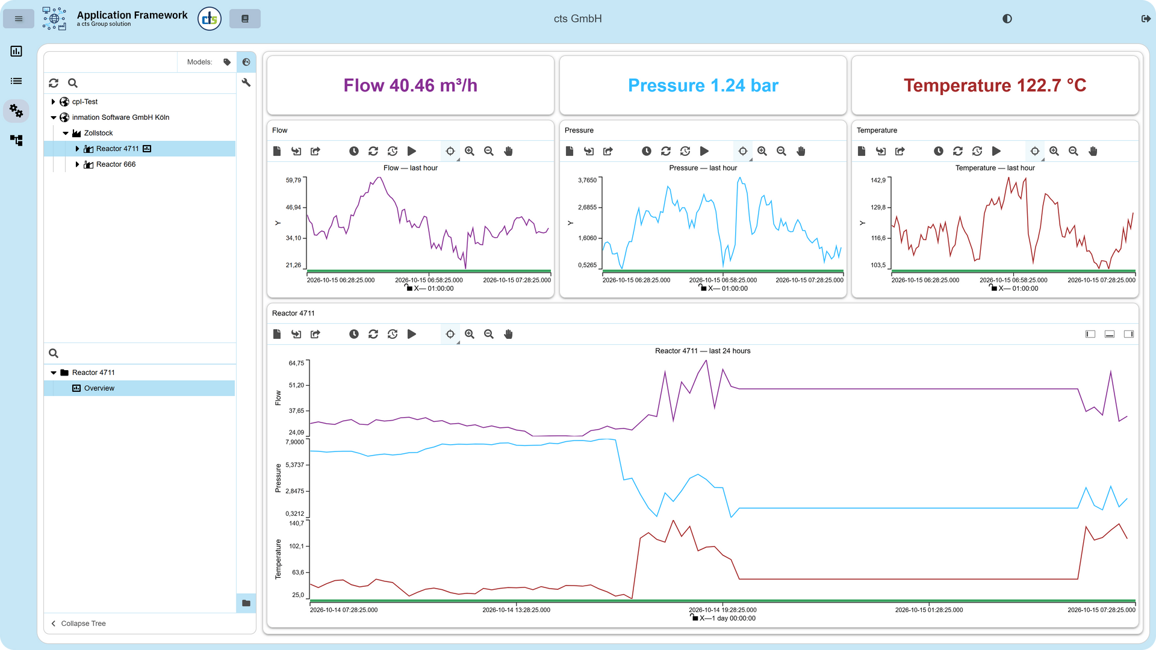
Task: Expand the cpl-Test node
Action: (x=53, y=102)
